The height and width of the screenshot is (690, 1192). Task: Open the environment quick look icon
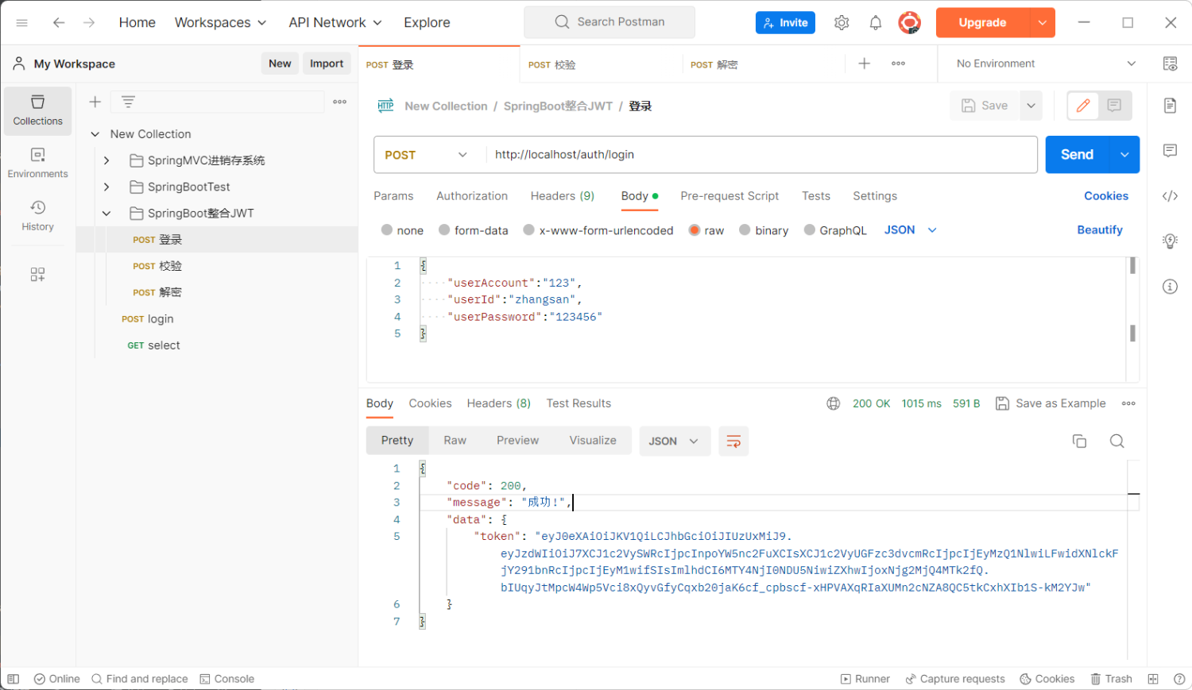point(1170,64)
